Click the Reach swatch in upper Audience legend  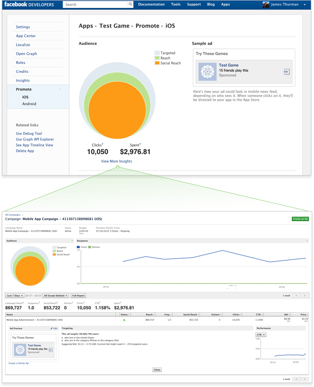coord(157,58)
